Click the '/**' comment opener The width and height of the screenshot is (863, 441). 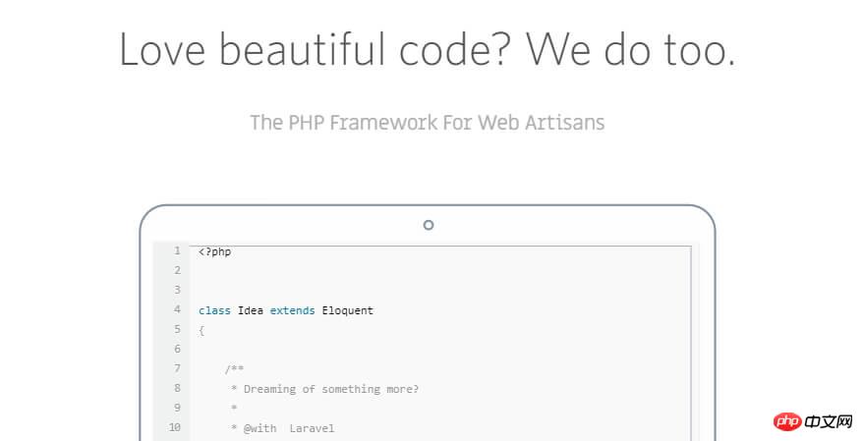click(x=234, y=369)
